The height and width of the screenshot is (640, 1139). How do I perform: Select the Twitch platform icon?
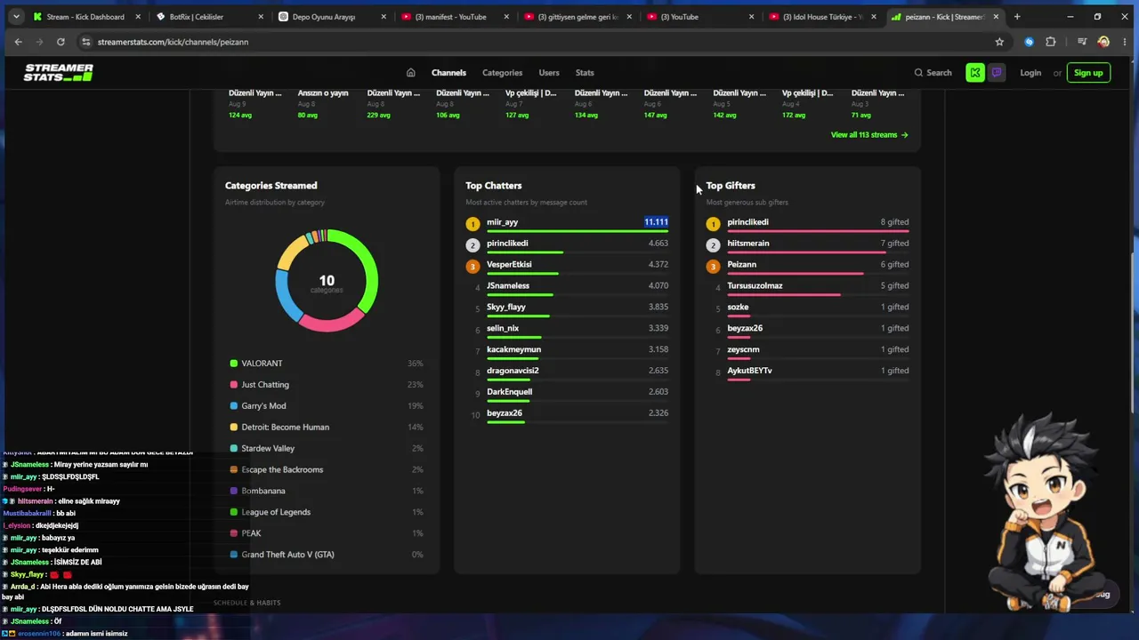pyautogui.click(x=996, y=73)
